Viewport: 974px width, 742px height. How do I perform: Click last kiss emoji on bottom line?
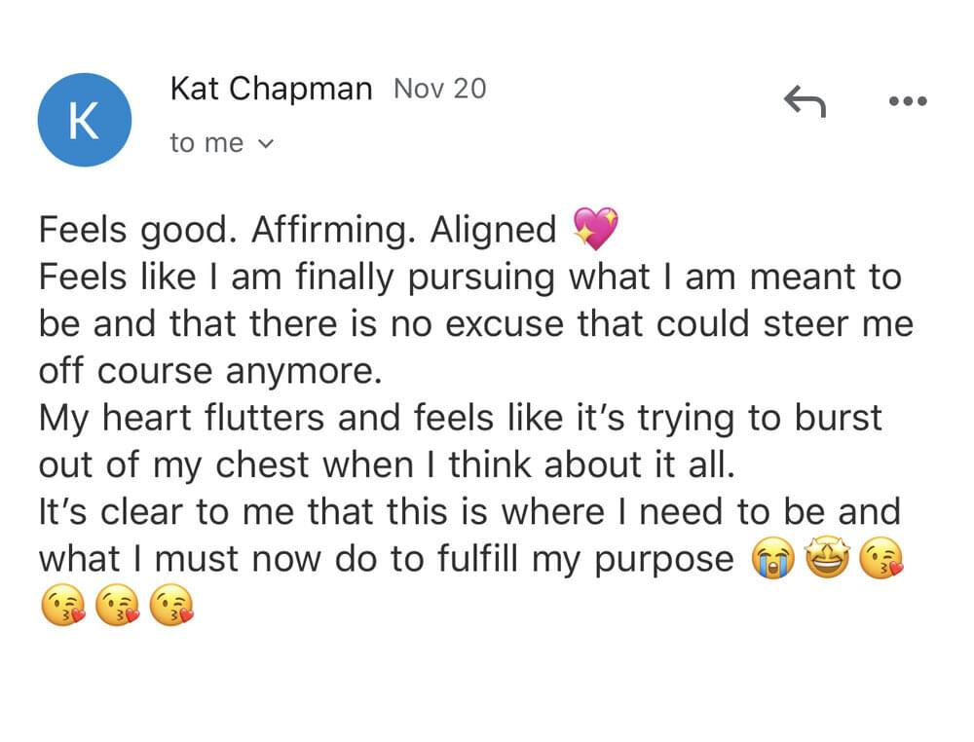point(172,605)
